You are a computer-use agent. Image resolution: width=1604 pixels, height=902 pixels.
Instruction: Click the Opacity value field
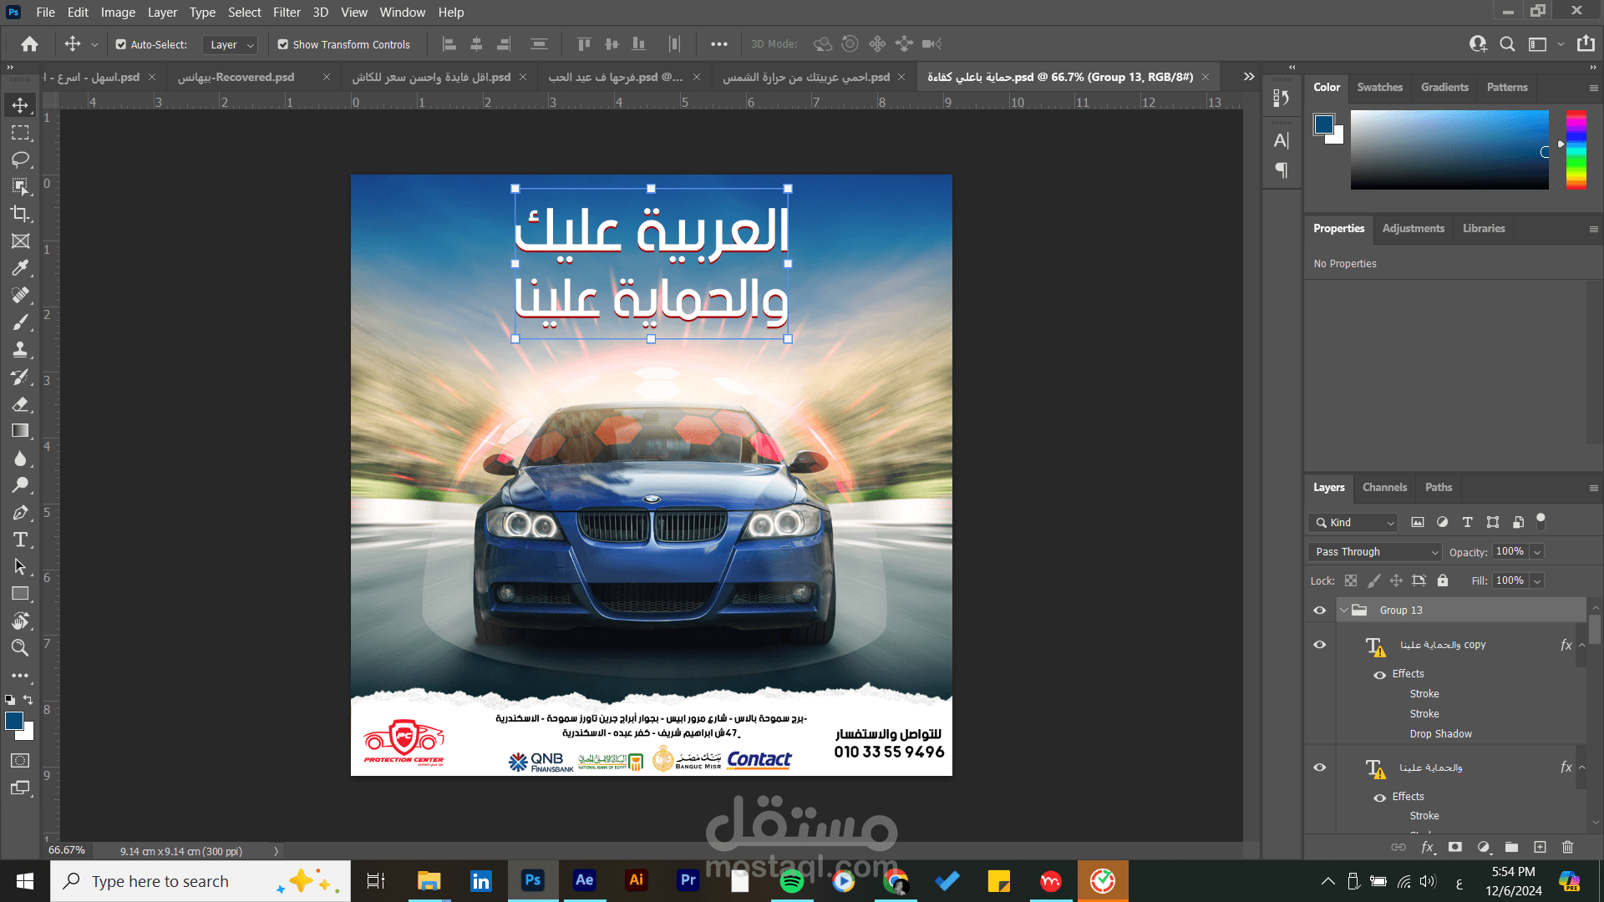pos(1510,552)
